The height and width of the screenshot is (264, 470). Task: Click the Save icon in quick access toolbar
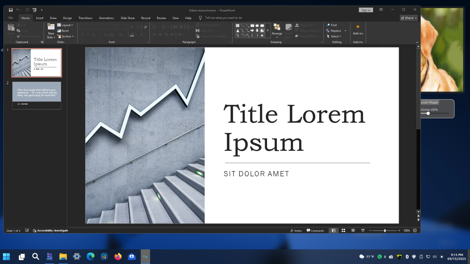(x=11, y=10)
